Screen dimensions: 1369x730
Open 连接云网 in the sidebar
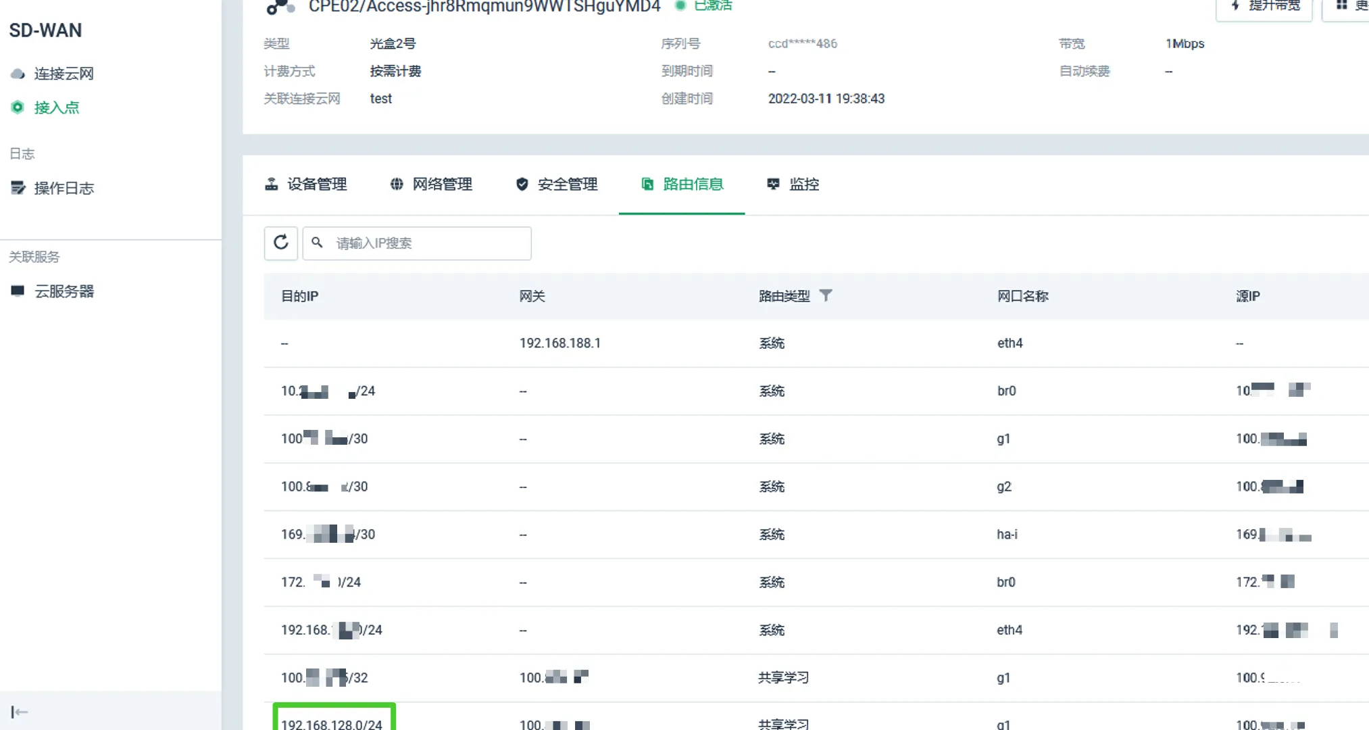coord(64,74)
